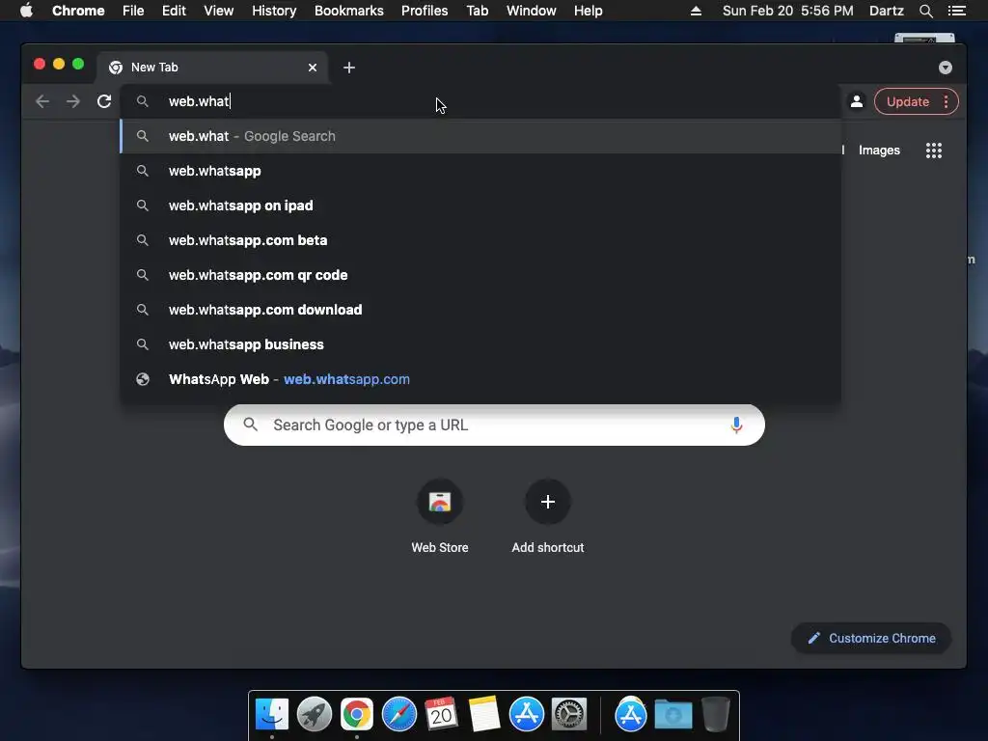Open Notes from the Dock
This screenshot has width=988, height=741.
(484, 715)
